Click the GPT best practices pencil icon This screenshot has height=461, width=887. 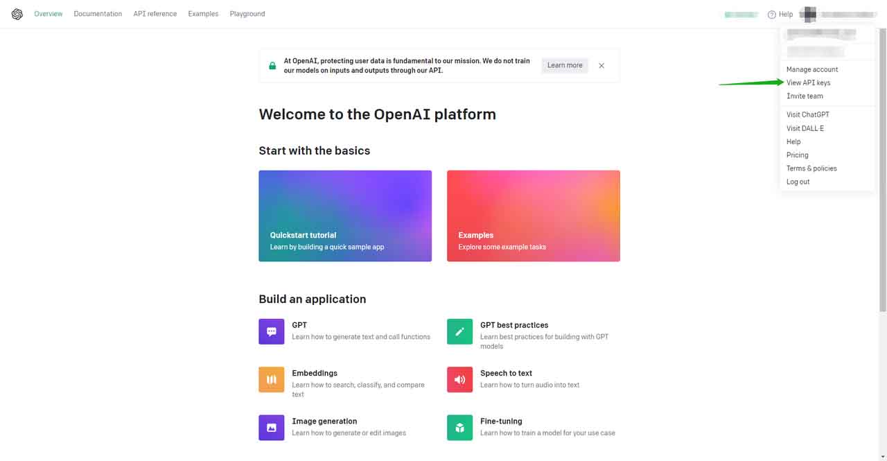click(459, 331)
